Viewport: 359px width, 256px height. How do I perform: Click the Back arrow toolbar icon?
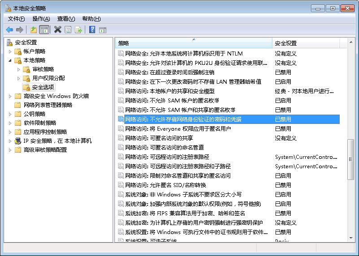click(9, 30)
